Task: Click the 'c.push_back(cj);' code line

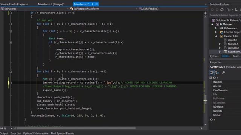Action: point(55,90)
